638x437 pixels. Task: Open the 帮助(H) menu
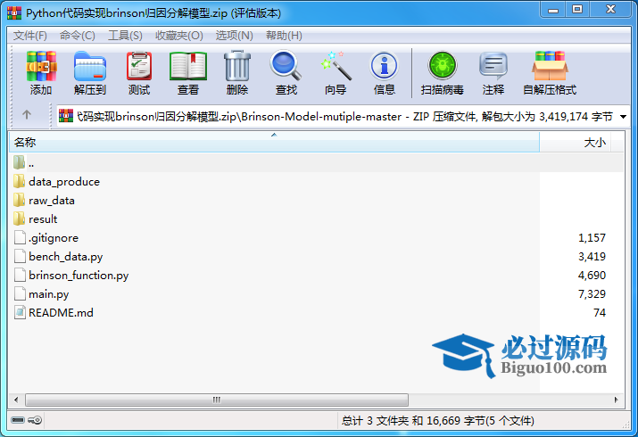tap(284, 36)
